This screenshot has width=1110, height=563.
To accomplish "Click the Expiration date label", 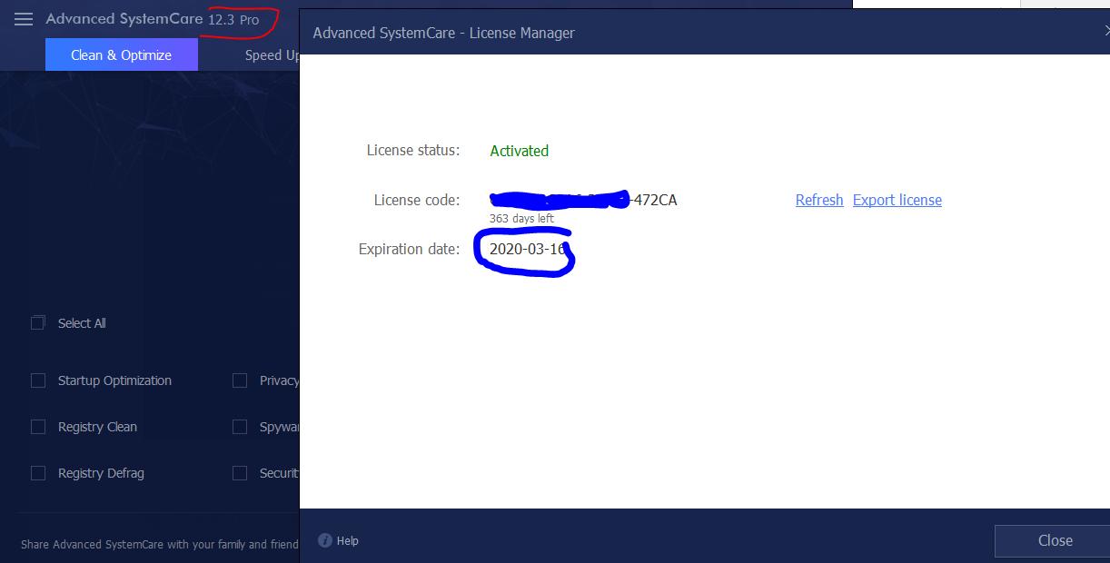I will 410,249.
